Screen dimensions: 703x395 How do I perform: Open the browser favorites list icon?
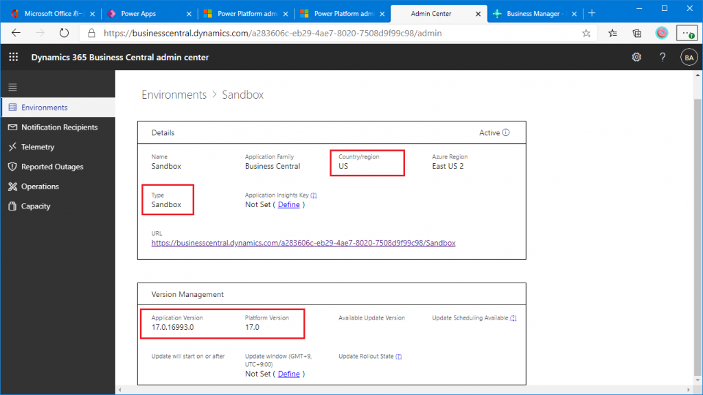coord(612,33)
